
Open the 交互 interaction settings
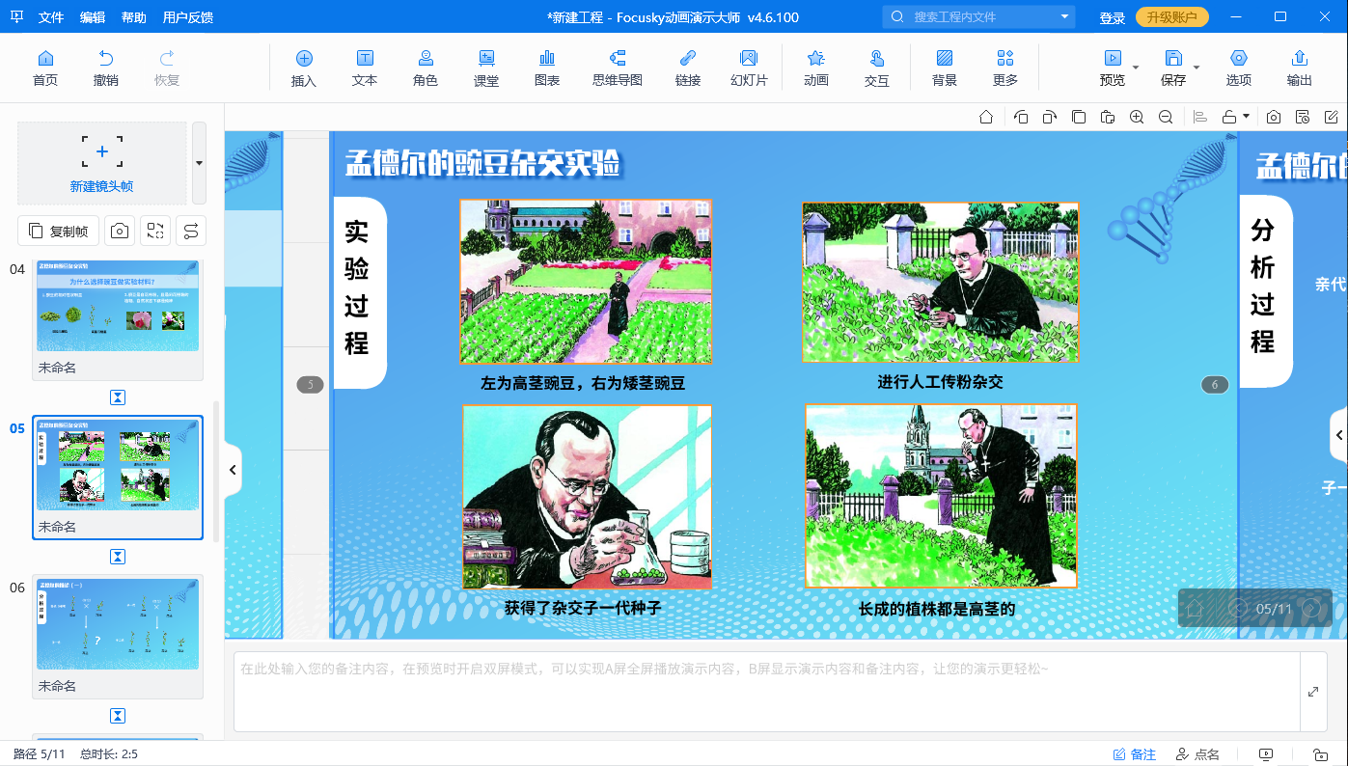point(877,68)
